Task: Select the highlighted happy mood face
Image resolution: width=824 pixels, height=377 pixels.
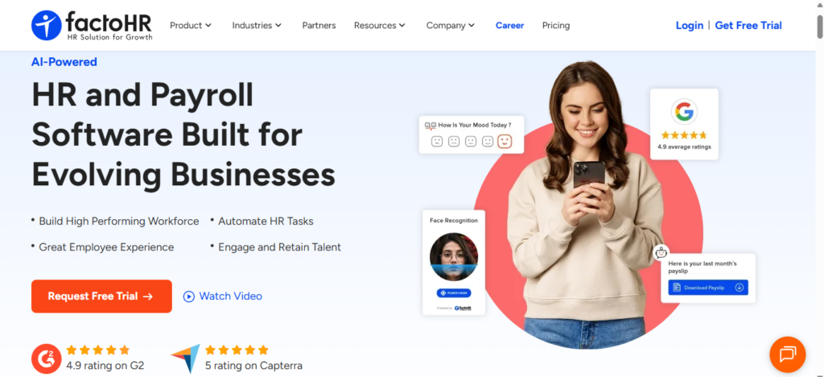Action: pyautogui.click(x=505, y=142)
